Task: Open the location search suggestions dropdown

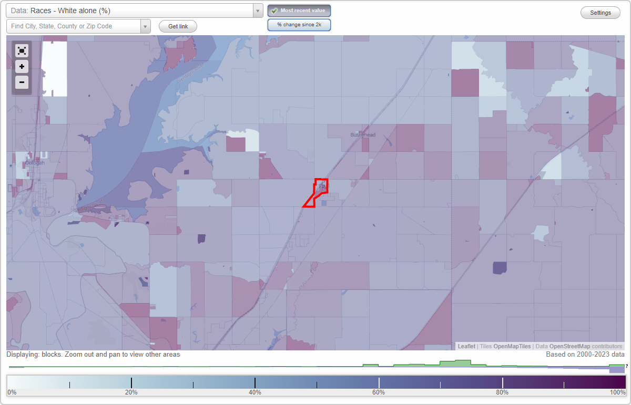Action: [146, 25]
